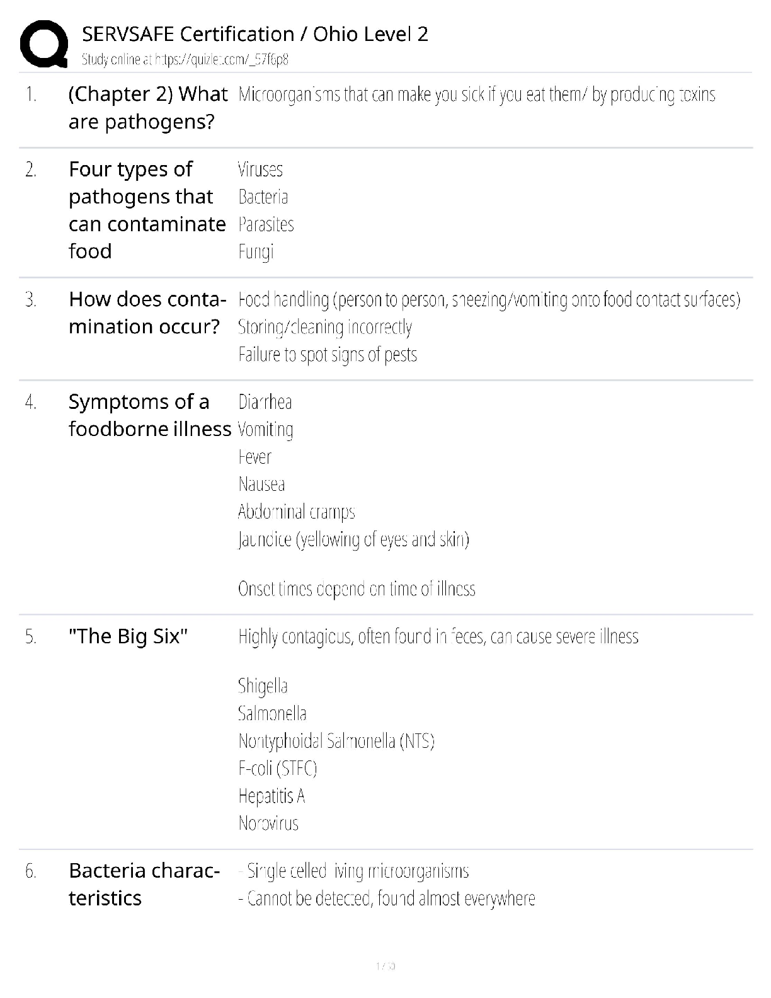This screenshot has height=998, width=771.
Task: Click the SERVSAFE Certification title heading
Action: point(254,34)
